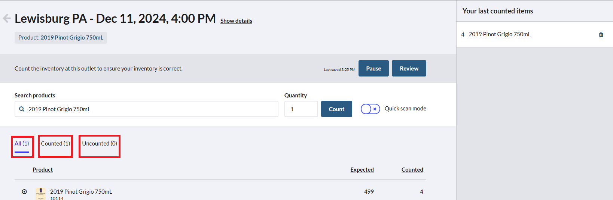Viewport: 613px width, 200px height.
Task: Select the target icon beside the product row
Action: pyautogui.click(x=24, y=191)
